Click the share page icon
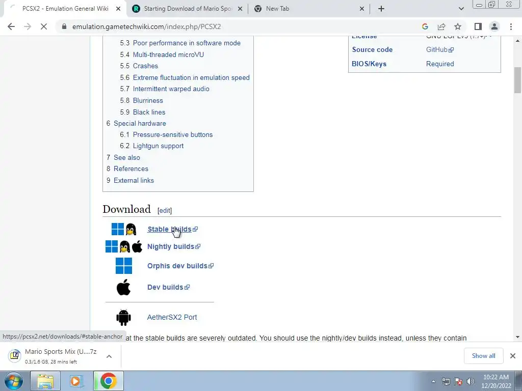 (x=441, y=26)
